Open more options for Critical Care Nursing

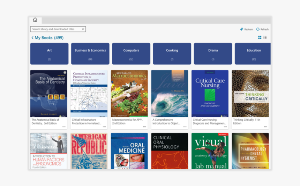(x=225, y=127)
